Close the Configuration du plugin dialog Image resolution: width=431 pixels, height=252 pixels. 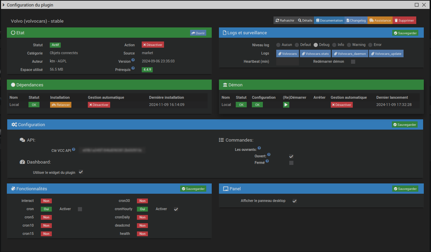424,5
